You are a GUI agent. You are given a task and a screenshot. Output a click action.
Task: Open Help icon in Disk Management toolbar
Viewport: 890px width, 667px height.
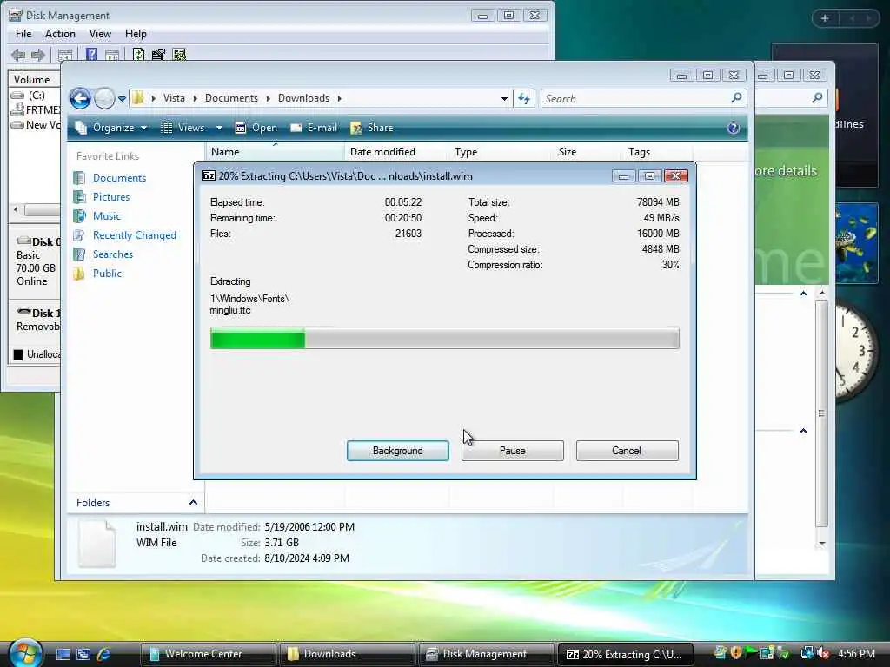coord(91,55)
